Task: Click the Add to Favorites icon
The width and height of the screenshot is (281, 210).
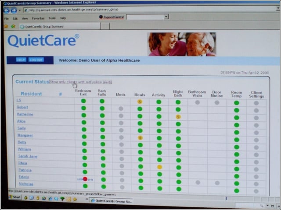Action: (x=13, y=26)
